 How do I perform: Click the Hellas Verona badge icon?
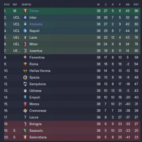point(25,71)
